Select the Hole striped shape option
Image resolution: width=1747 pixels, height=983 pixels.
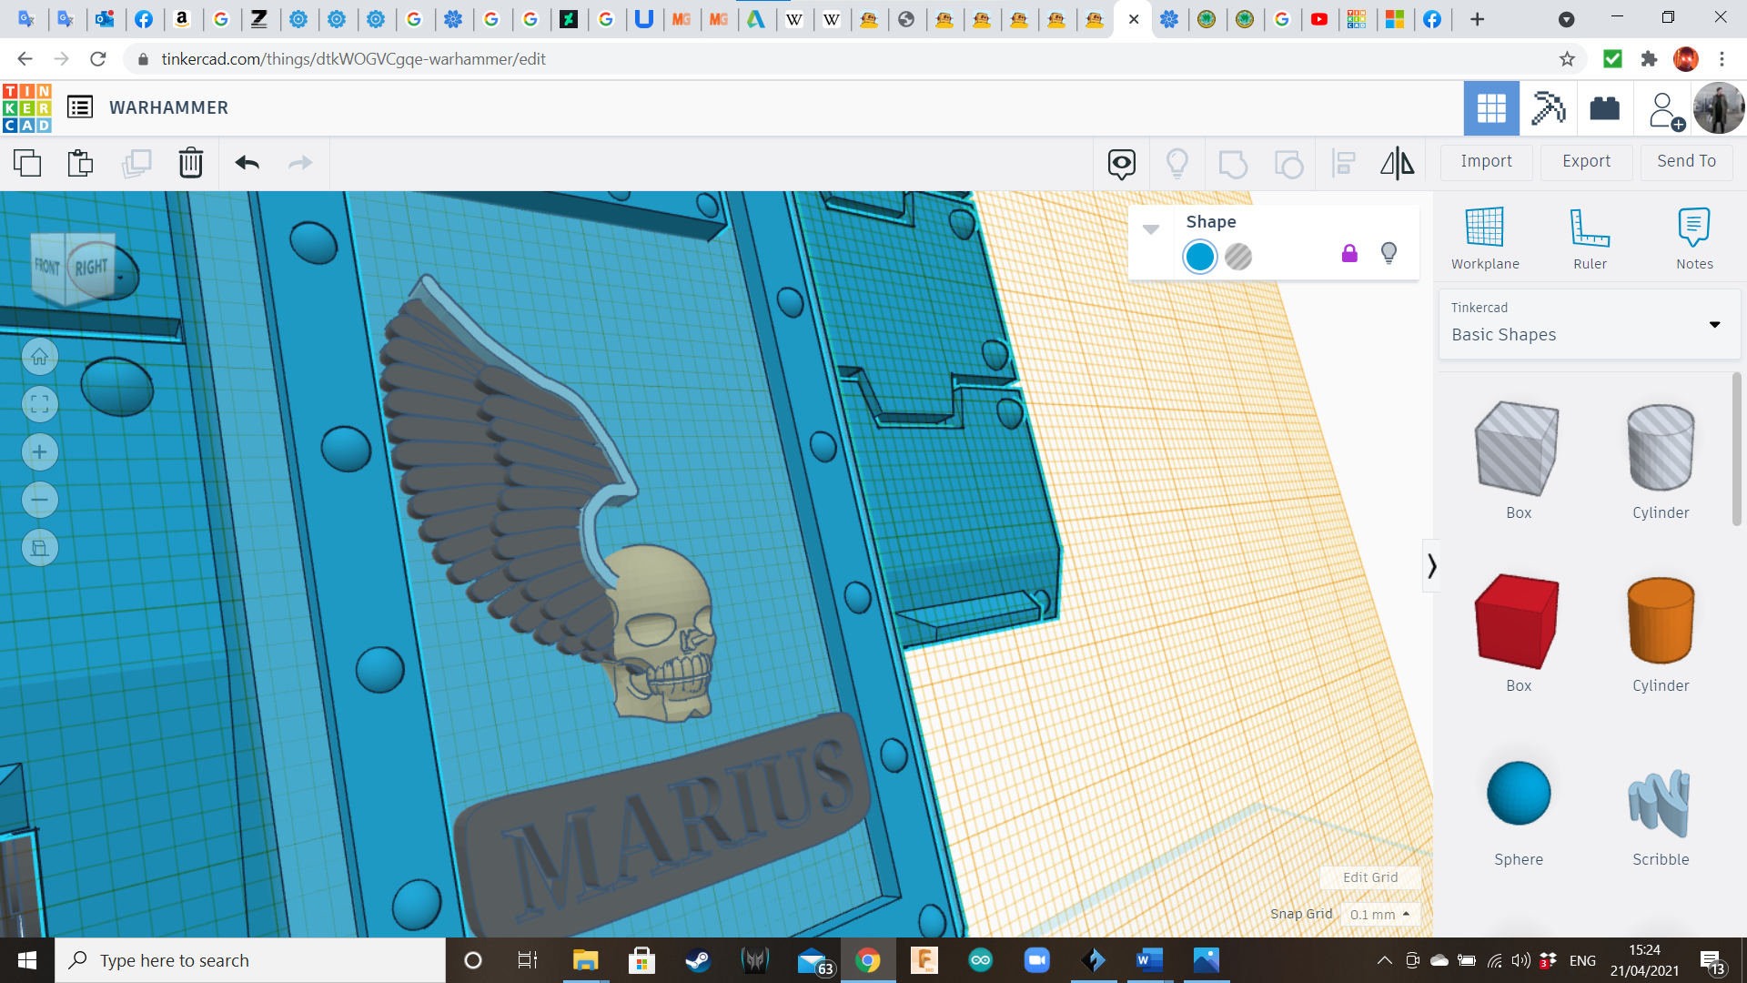pyautogui.click(x=1238, y=257)
